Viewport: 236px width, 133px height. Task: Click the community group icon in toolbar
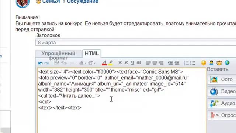click(x=219, y=62)
